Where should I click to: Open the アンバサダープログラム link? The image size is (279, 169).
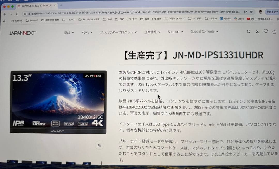[117, 32]
